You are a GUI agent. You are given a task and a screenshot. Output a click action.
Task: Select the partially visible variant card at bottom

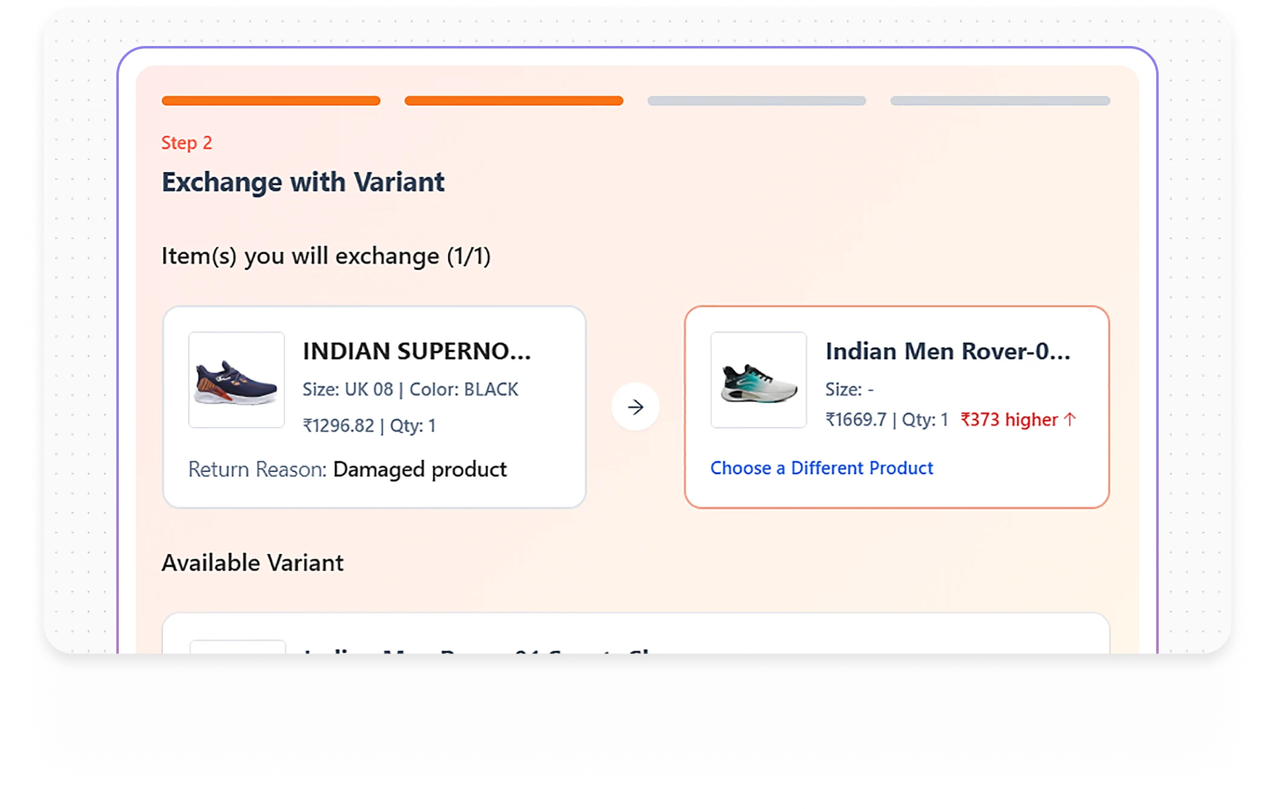[x=635, y=635]
